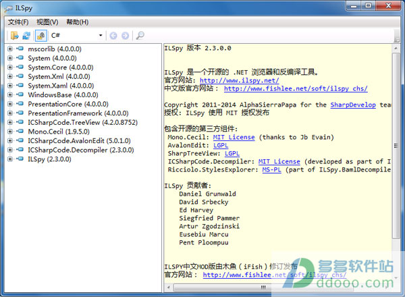Click the navigate Forward arrow

(126, 36)
